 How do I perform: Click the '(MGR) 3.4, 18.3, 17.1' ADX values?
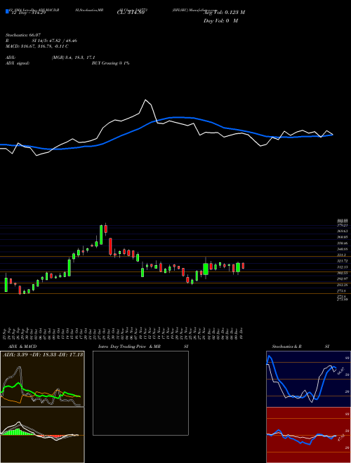coord(73,58)
